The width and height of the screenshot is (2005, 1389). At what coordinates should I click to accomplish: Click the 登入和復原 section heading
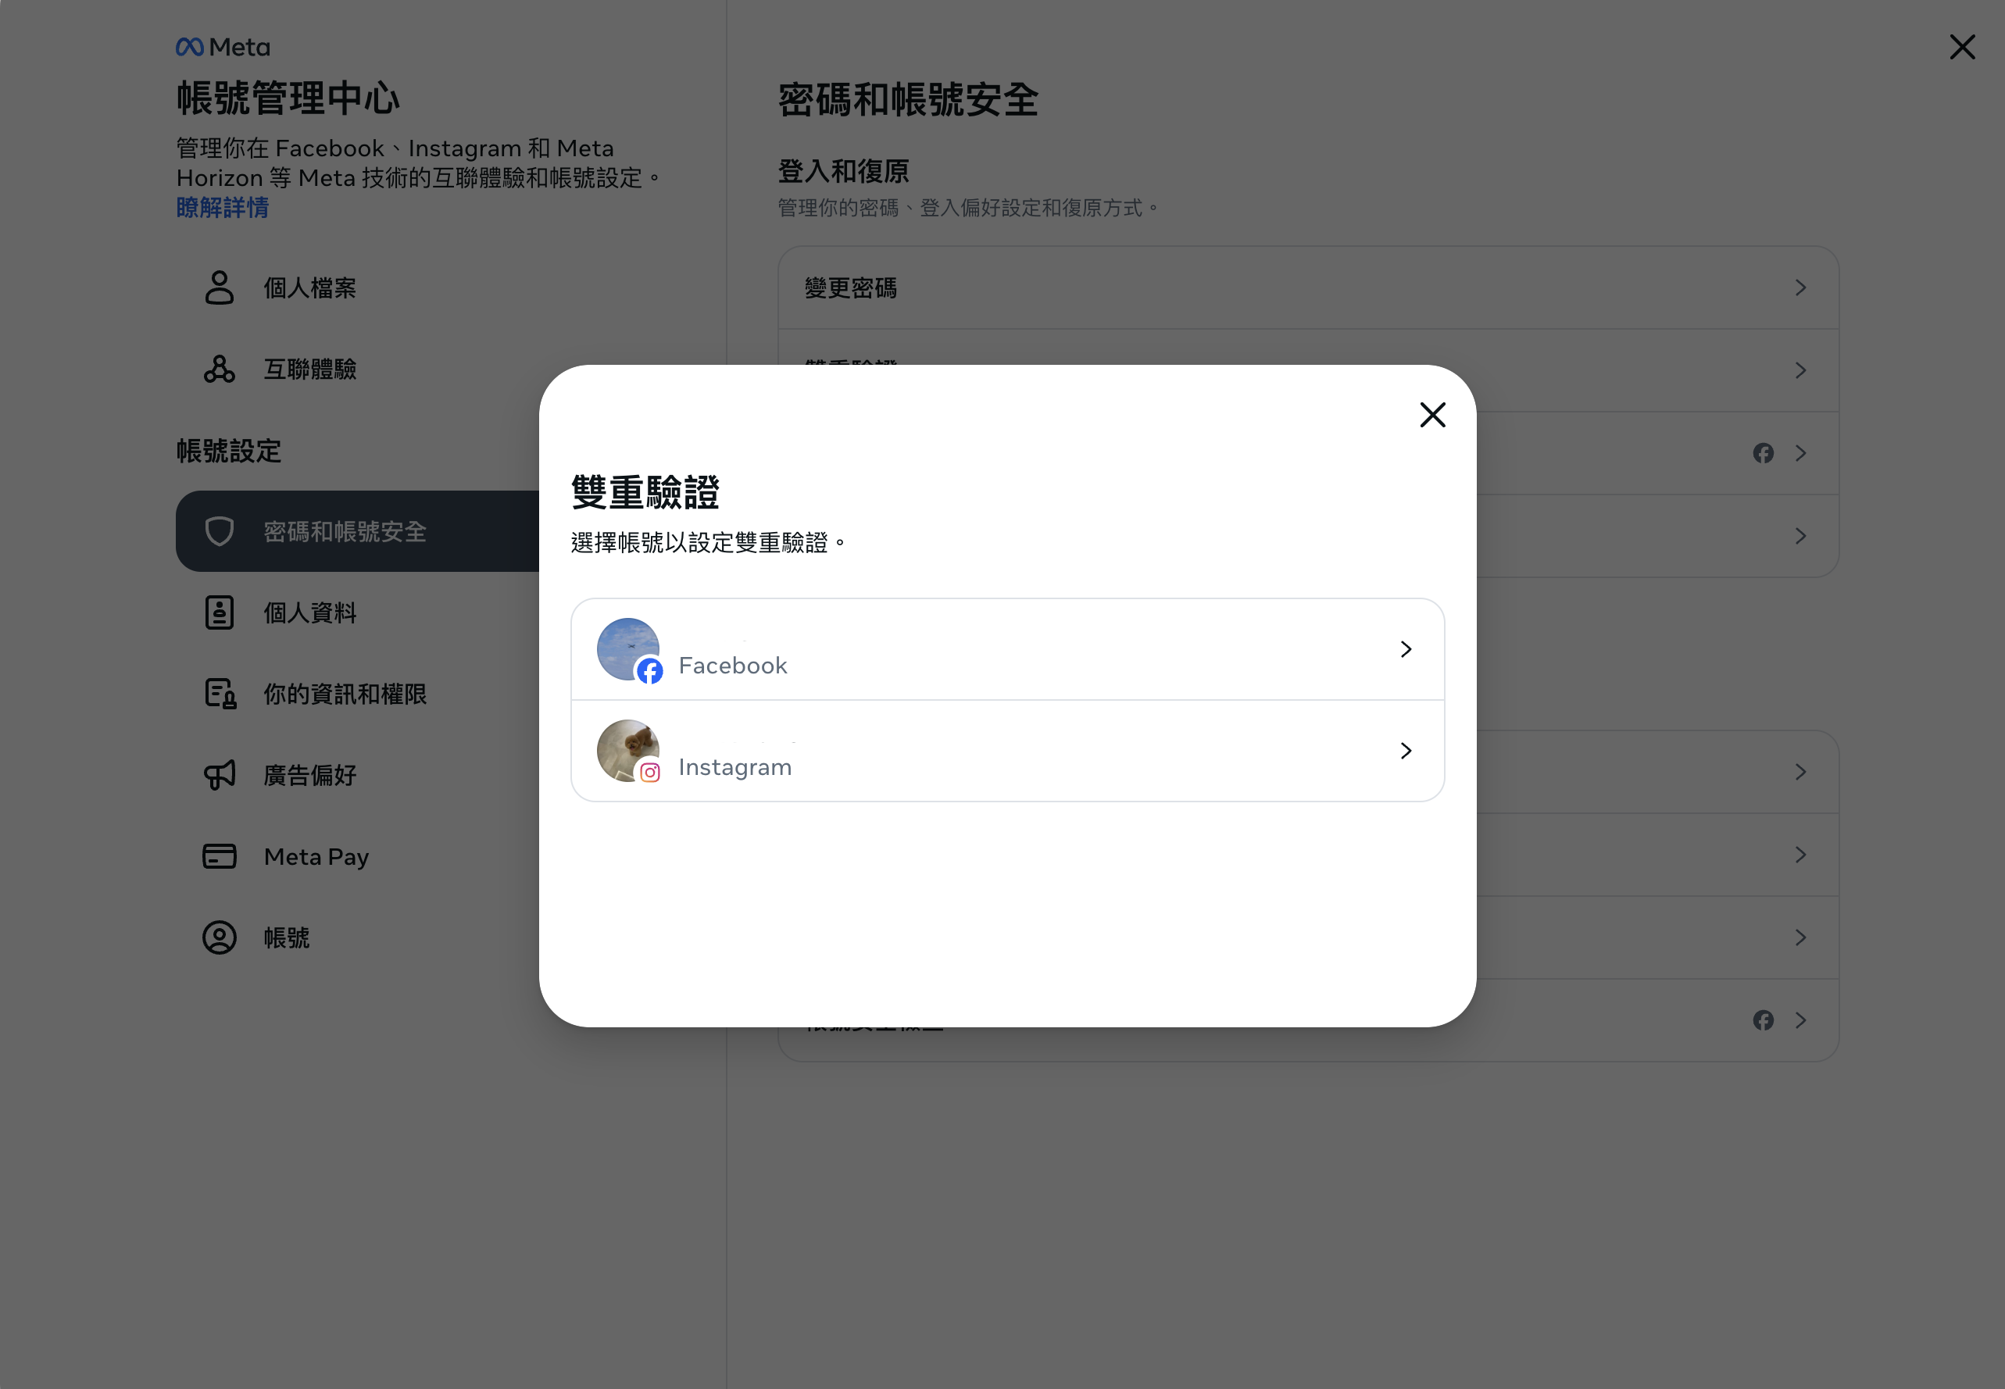(843, 171)
